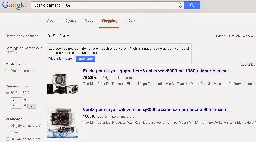Open Más información about cookies
Viewport: 256px width, 142px height.
click(x=61, y=59)
